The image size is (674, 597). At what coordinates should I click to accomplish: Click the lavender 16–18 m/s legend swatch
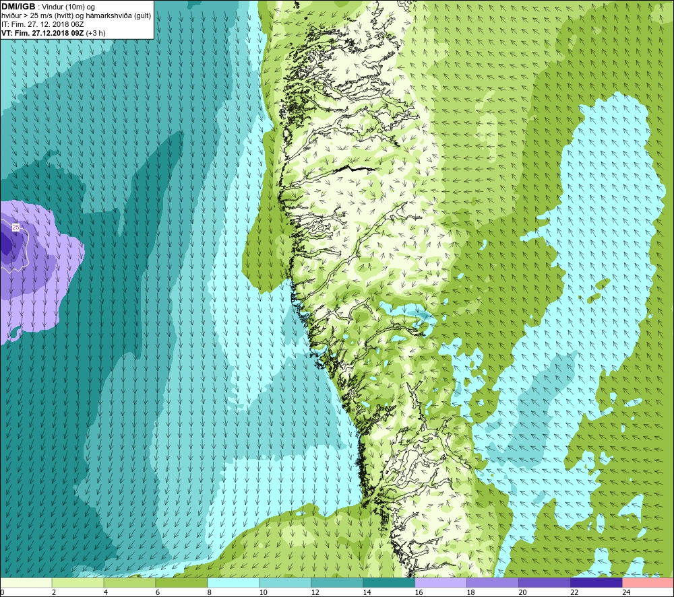click(x=441, y=583)
